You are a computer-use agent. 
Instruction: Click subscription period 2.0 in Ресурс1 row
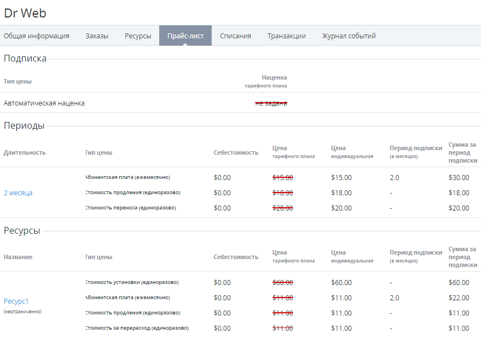[395, 297]
